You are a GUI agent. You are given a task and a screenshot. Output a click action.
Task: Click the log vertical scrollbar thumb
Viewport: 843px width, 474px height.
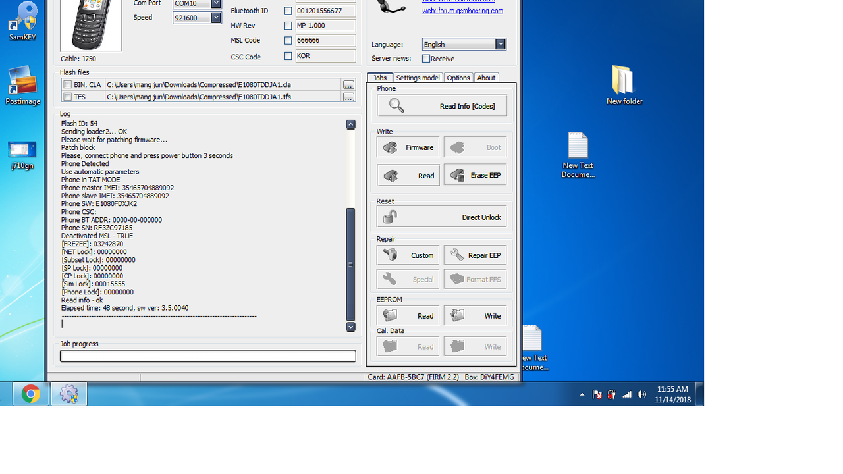(x=350, y=264)
